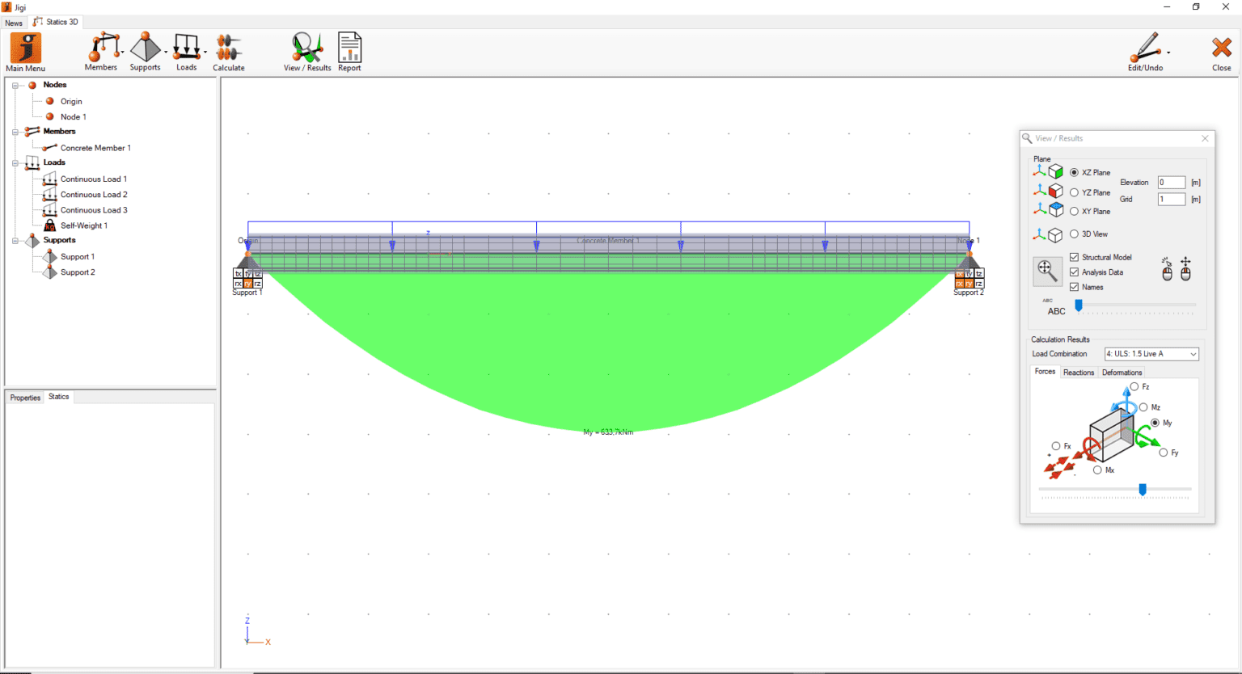
Task: Open the Load Combination dropdown
Action: (1151, 354)
